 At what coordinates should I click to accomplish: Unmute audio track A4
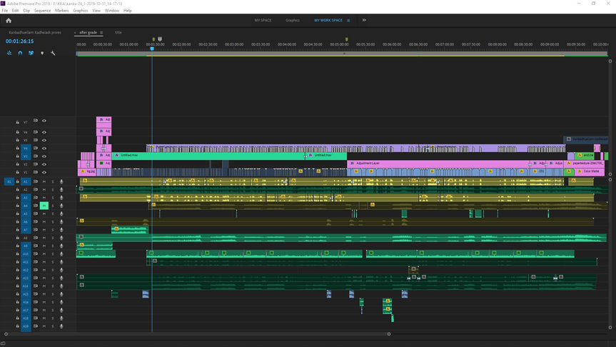pos(44,206)
